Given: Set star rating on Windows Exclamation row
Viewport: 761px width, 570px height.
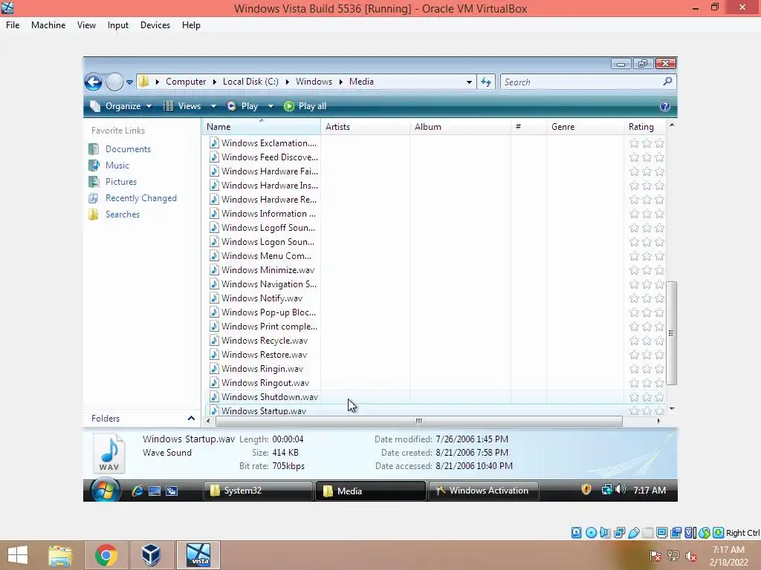Looking at the screenshot, I should [647, 143].
